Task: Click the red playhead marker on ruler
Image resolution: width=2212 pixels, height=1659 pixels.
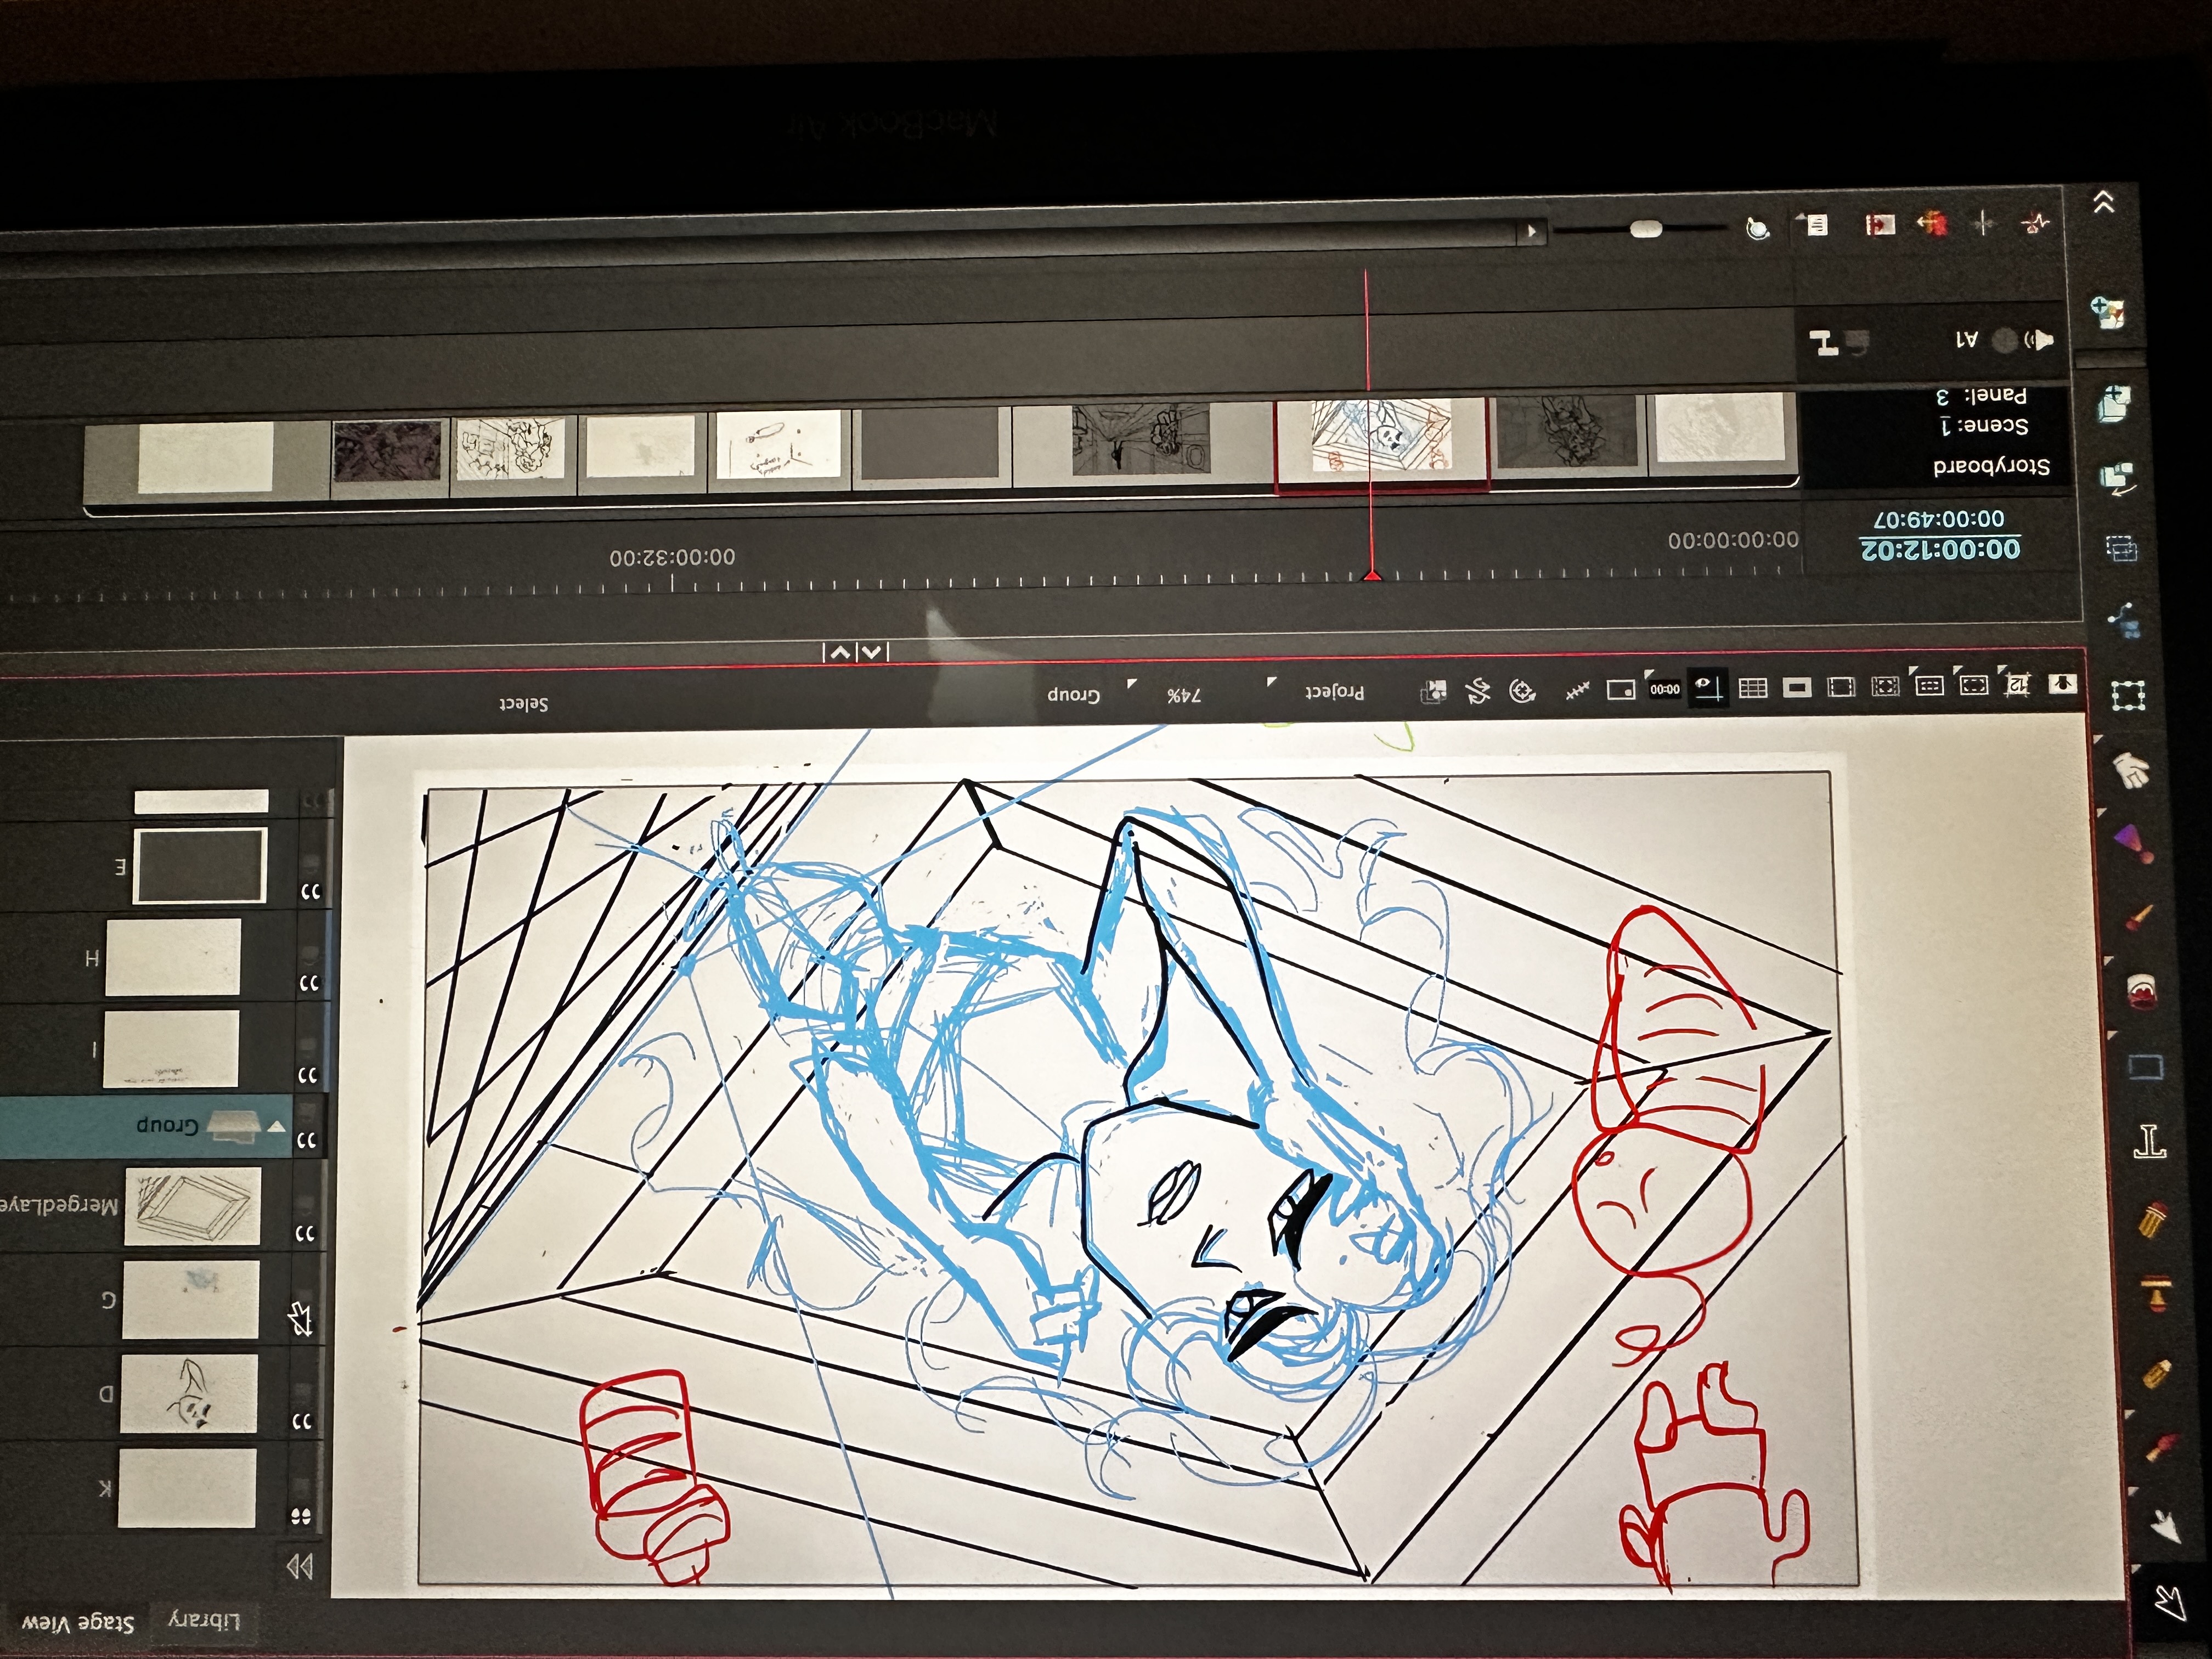Action: [1372, 574]
